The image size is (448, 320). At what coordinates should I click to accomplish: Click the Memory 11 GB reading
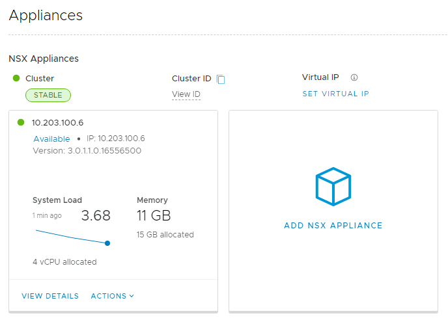tap(154, 215)
